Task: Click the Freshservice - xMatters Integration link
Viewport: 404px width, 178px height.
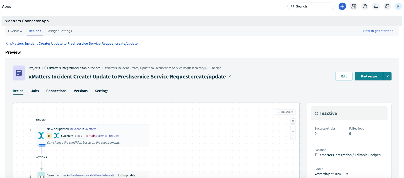Action: (x=94, y=175)
